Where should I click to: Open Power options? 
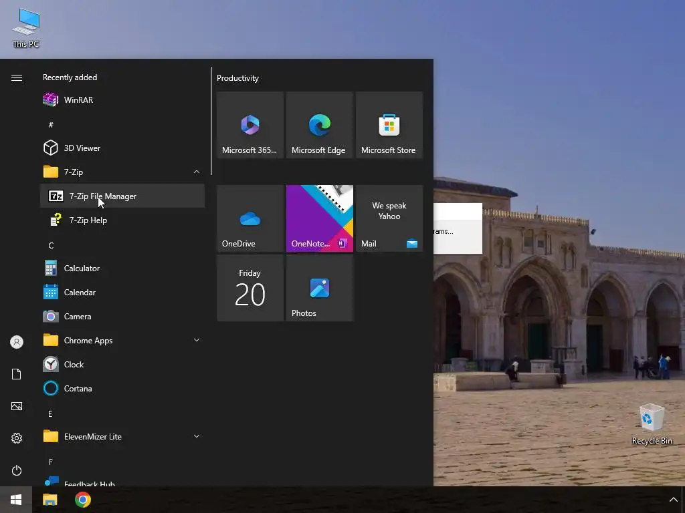pos(17,470)
